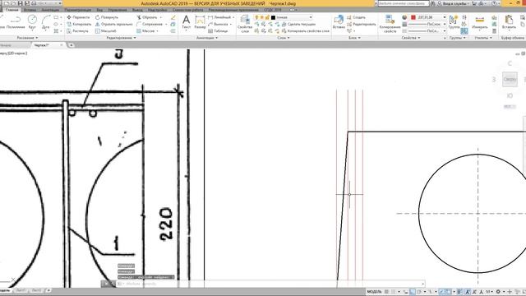Open Layer Properties (Свойства слоя)
This screenshot has width=526, height=296.
245,24
